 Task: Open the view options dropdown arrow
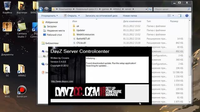173,16
